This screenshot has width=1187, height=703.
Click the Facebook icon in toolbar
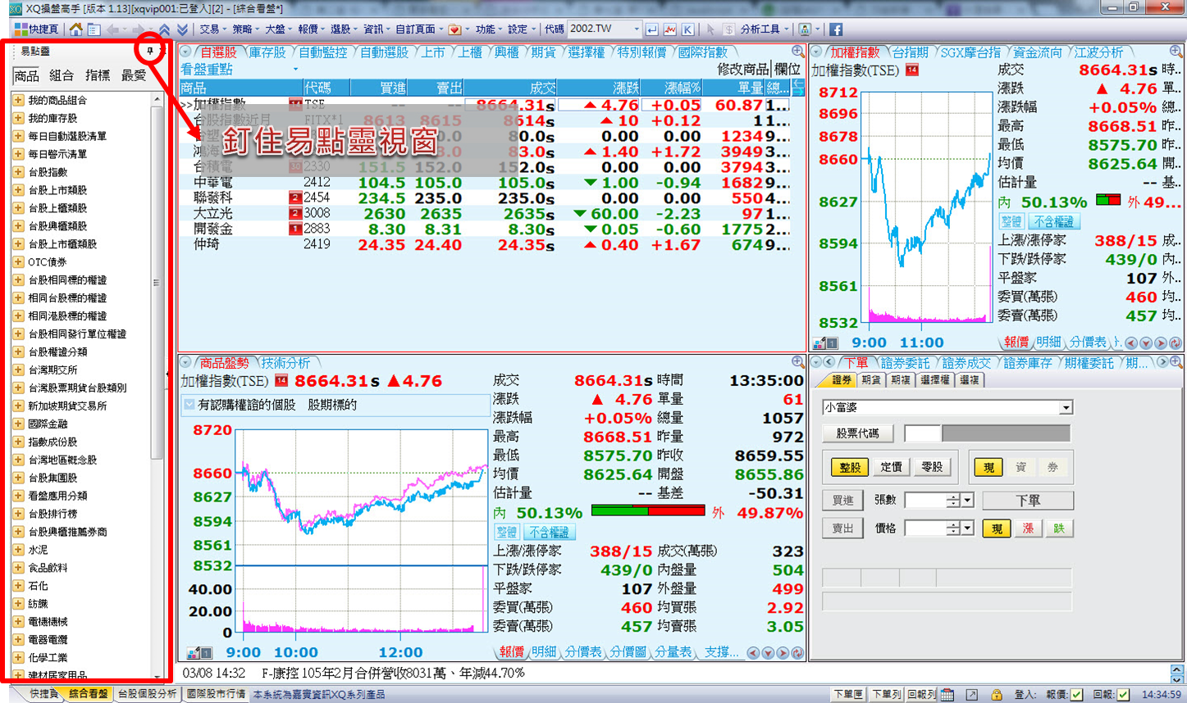[x=836, y=29]
